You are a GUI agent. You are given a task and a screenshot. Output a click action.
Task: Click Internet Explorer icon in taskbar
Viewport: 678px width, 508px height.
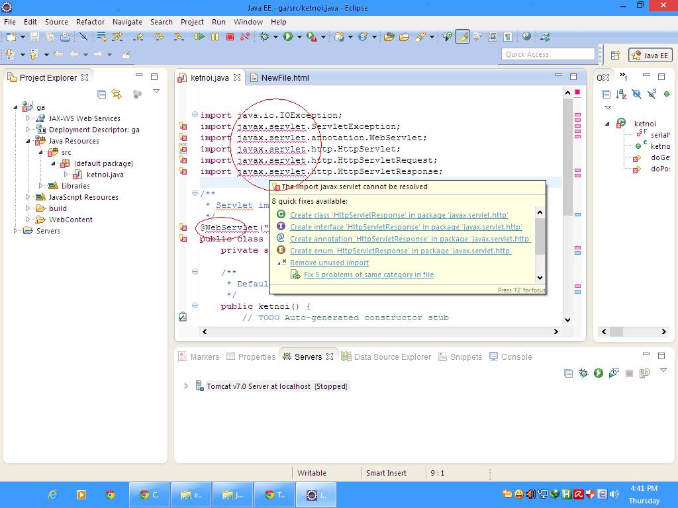(x=53, y=495)
